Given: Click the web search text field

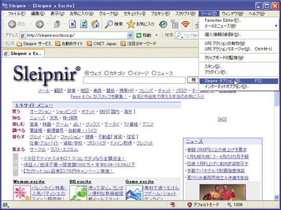Looking at the screenshot, I should (134, 80).
